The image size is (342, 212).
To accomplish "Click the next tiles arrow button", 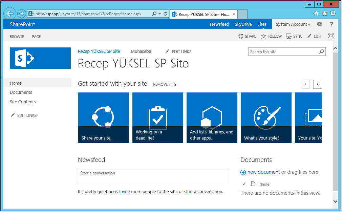I will coord(318,84).
